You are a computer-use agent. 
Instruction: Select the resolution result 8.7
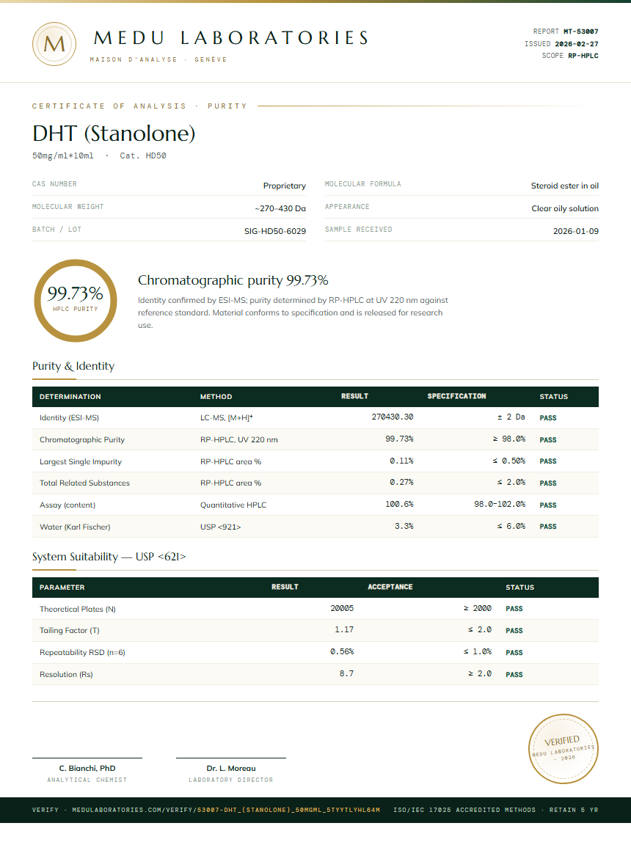coord(346,673)
